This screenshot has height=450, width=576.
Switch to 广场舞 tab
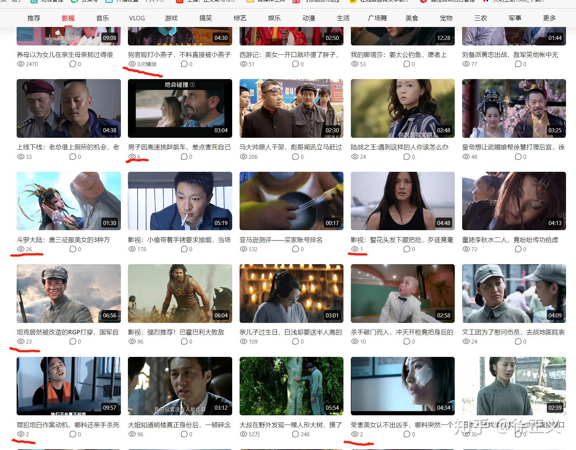tap(377, 18)
